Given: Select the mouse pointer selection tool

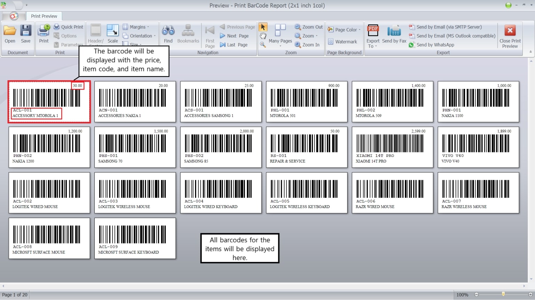Looking at the screenshot, I should coord(263,27).
